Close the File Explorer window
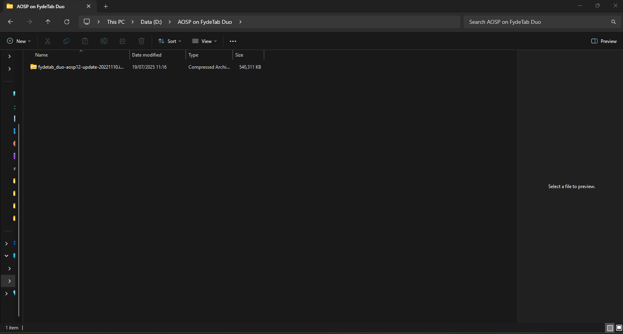The image size is (623, 334). (615, 6)
